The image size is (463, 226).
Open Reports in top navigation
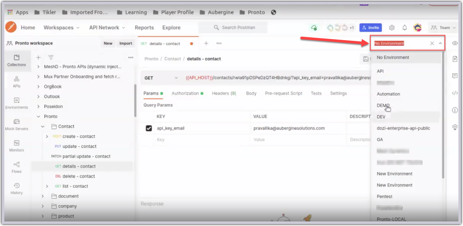pos(144,28)
